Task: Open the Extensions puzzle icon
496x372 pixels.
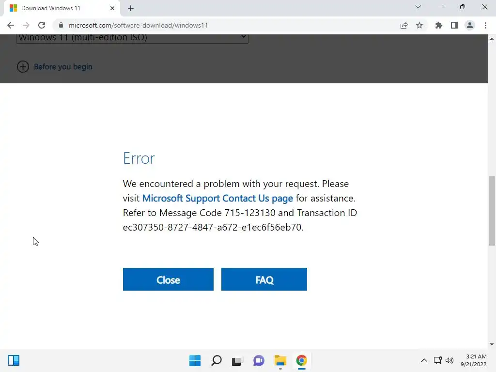Action: 439,25
